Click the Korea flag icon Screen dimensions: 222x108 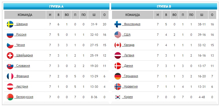click(118, 97)
